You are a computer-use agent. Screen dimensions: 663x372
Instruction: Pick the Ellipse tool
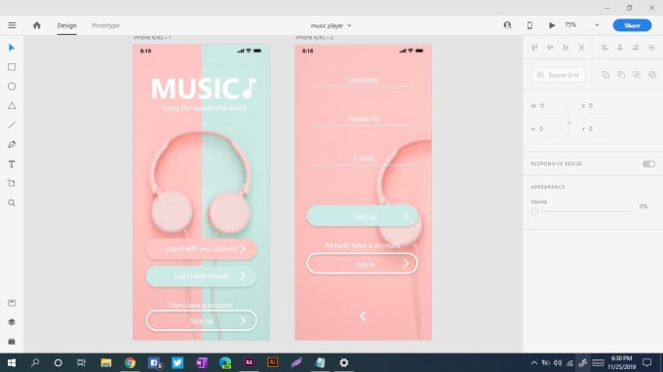point(12,87)
